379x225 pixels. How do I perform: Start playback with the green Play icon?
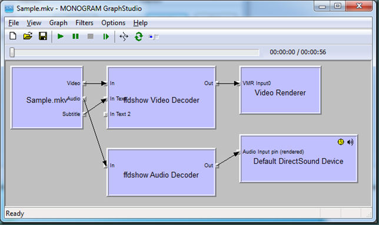point(61,36)
